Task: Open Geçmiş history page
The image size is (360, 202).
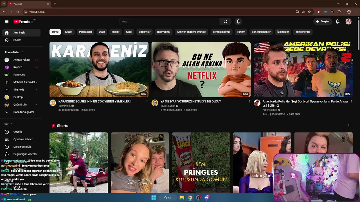Action: click(21, 132)
